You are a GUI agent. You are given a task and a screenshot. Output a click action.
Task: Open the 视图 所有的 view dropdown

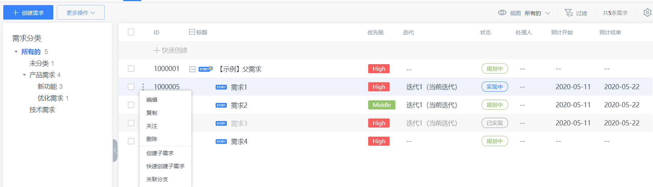(x=537, y=13)
